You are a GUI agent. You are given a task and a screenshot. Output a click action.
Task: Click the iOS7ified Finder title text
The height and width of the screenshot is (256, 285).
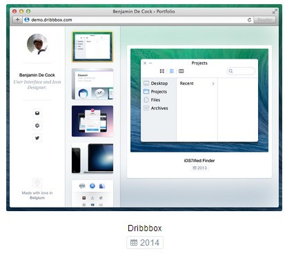pos(199,161)
